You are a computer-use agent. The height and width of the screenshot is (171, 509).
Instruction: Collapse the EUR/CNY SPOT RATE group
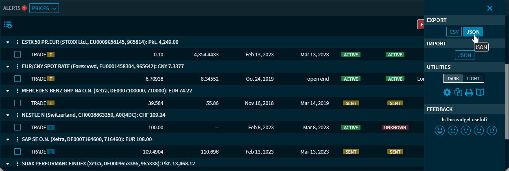point(8,66)
